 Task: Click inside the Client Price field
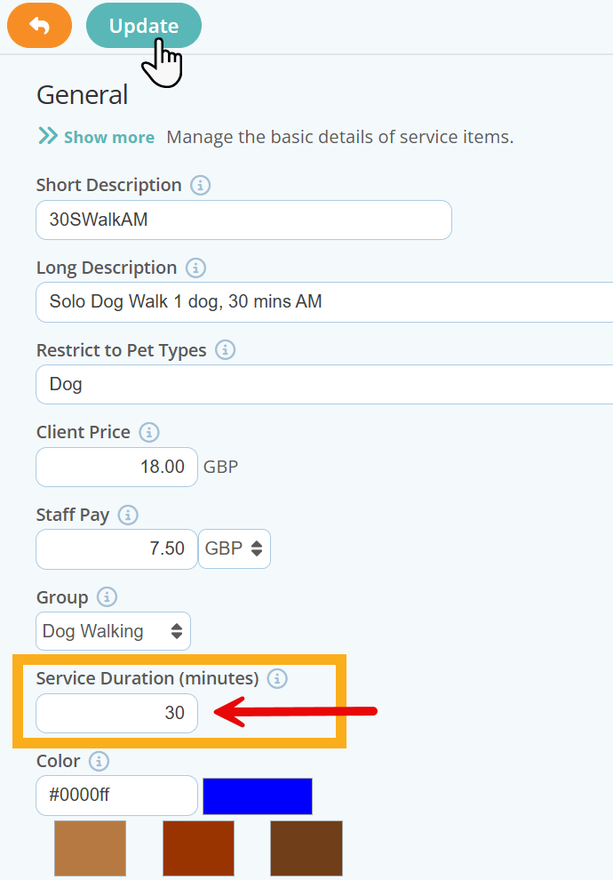click(115, 467)
